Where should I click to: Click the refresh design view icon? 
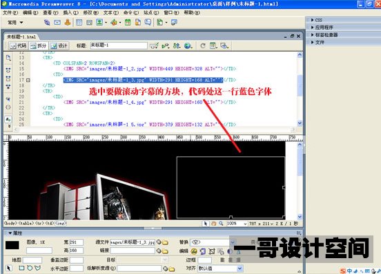click(203, 45)
